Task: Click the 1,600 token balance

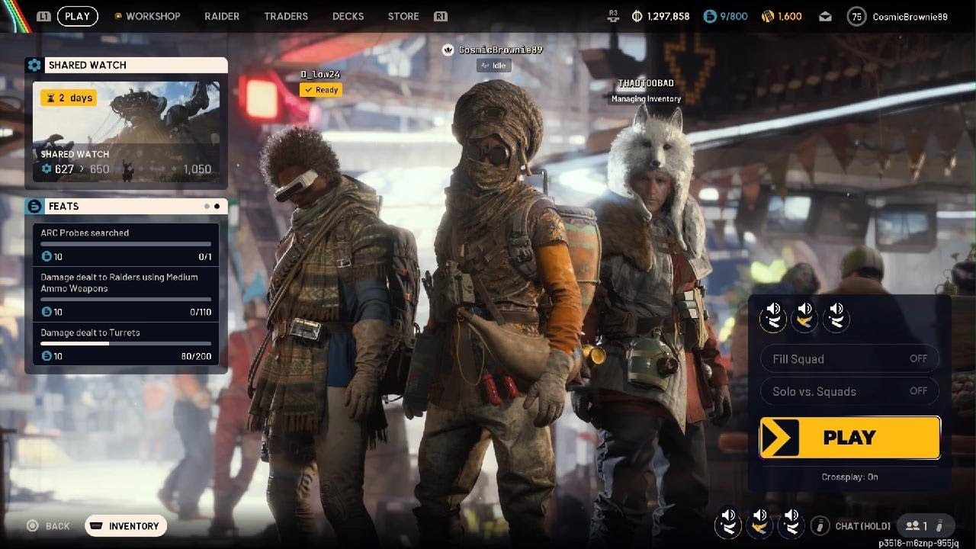Action: 790,16
